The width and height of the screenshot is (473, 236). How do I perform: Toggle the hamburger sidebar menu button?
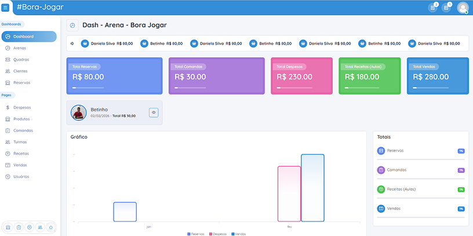[5, 8]
